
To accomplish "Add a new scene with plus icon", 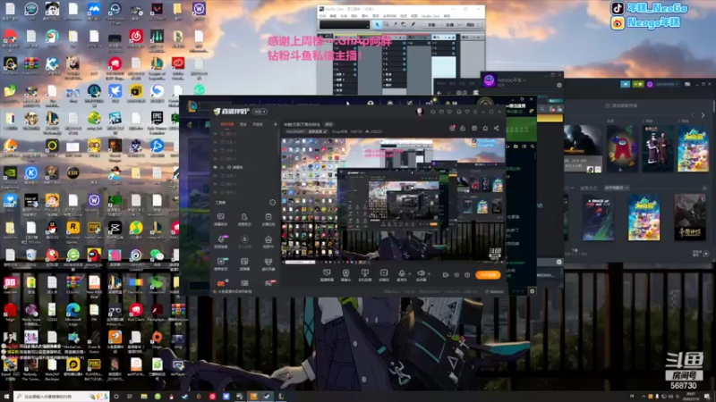I will coord(275,124).
